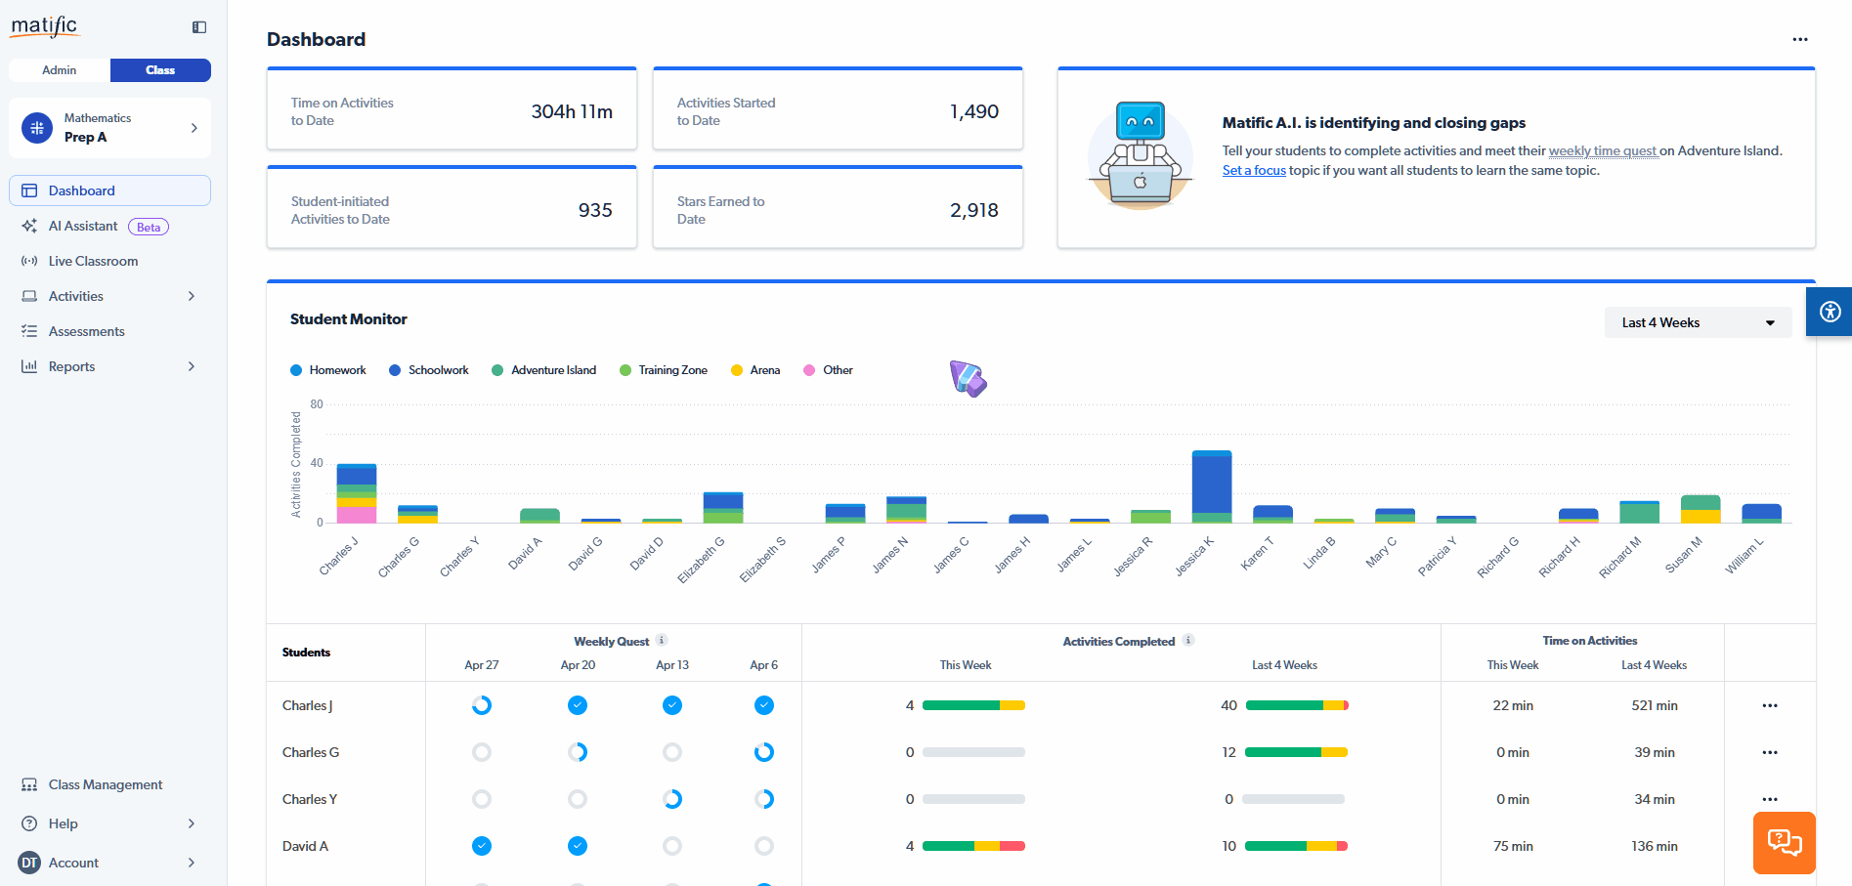
Task: Open the orange chat support button
Action: tap(1784, 842)
